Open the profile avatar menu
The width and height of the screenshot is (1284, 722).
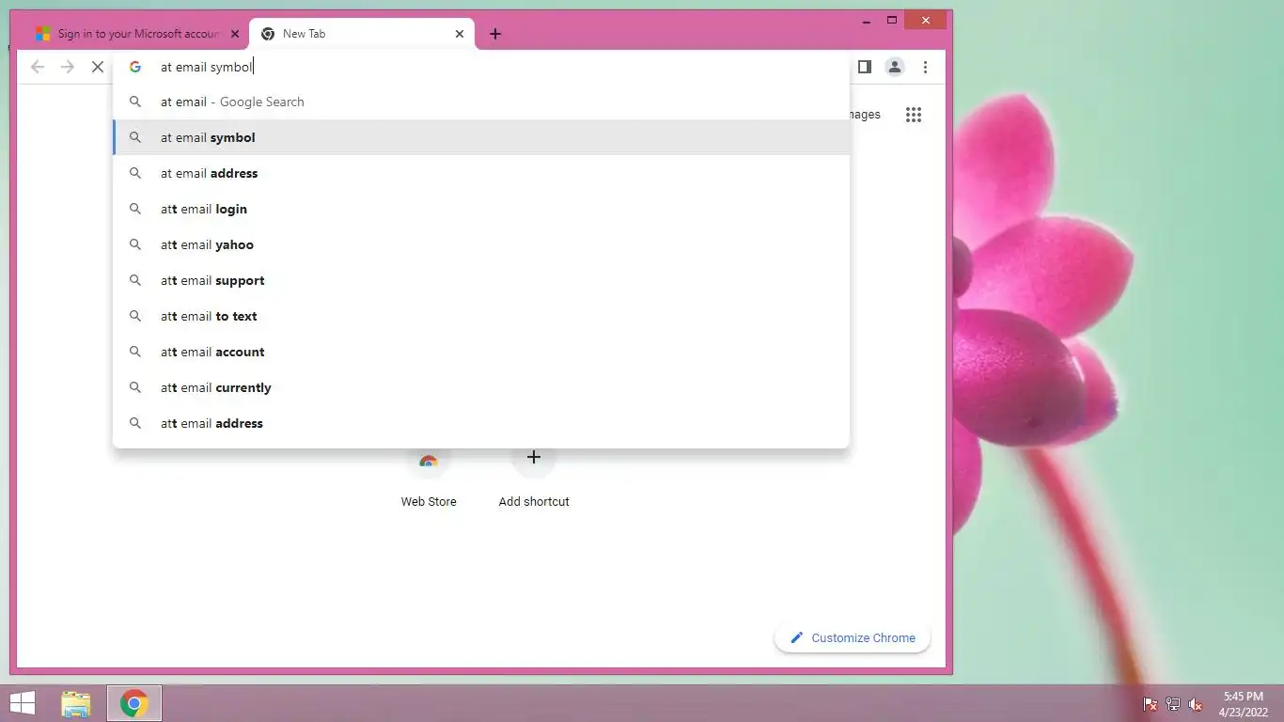(x=895, y=67)
